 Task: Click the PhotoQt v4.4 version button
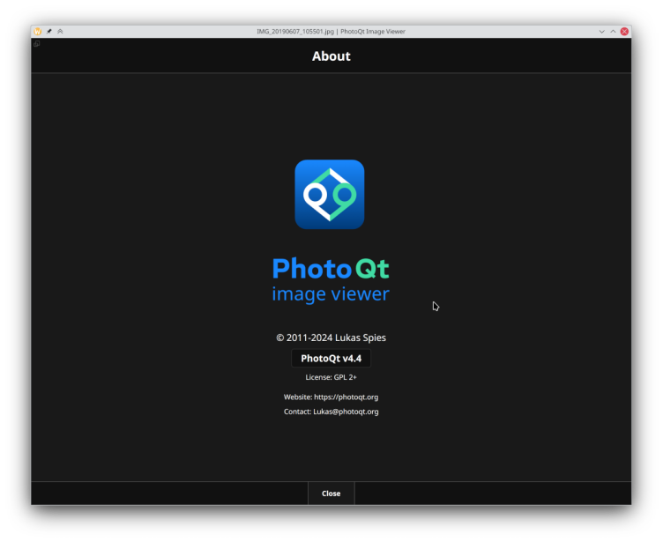(331, 359)
